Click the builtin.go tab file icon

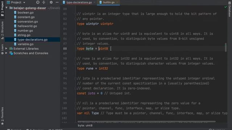(x=101, y=3)
